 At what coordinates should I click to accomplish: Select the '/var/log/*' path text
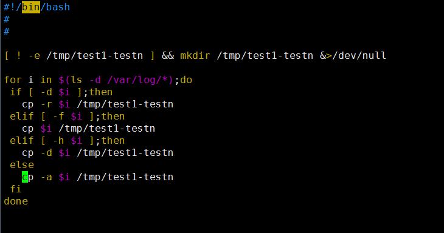click(x=137, y=80)
